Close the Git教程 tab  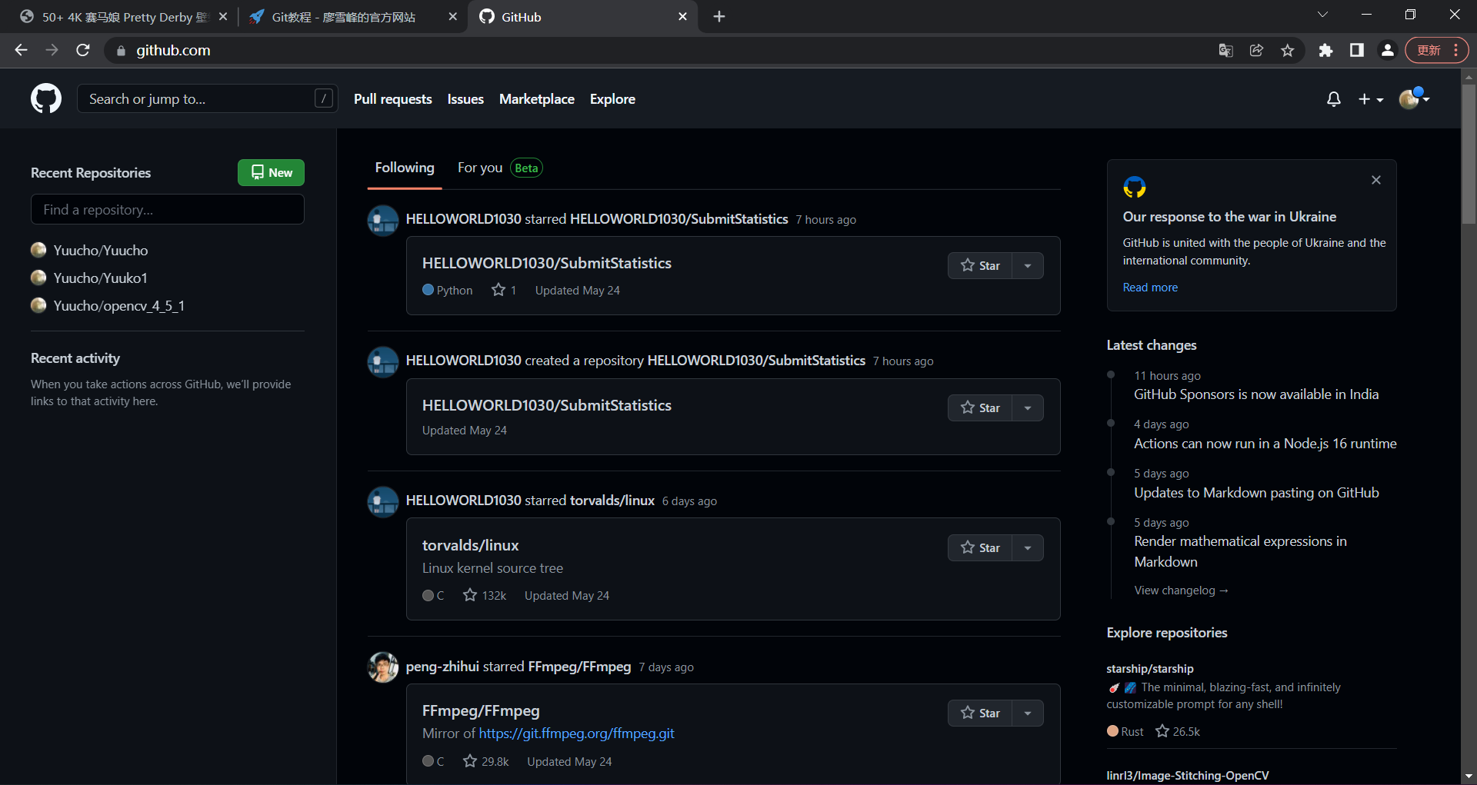click(x=452, y=16)
